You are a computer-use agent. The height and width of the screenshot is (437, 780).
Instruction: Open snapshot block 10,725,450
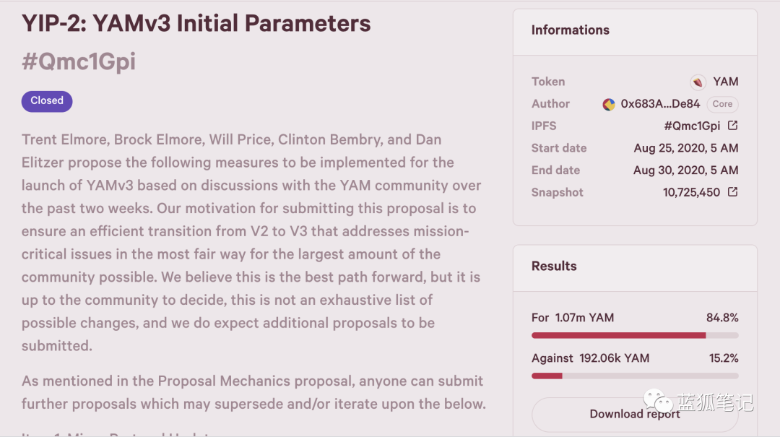click(x=691, y=192)
